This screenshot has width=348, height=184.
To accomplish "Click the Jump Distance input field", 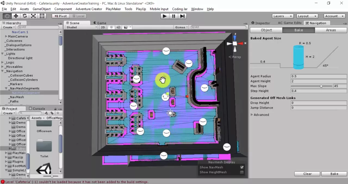I will [319, 108].
